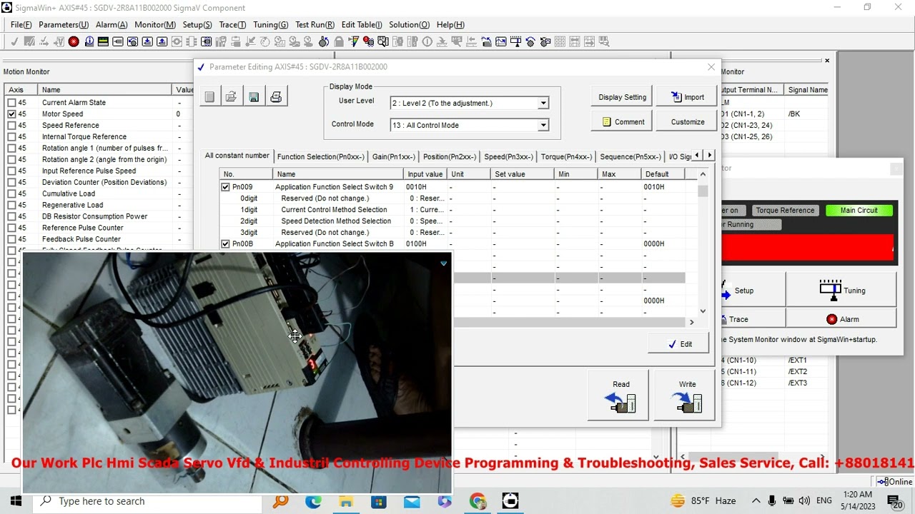
Task: Check the Speed Reference monitor box
Action: (11, 126)
